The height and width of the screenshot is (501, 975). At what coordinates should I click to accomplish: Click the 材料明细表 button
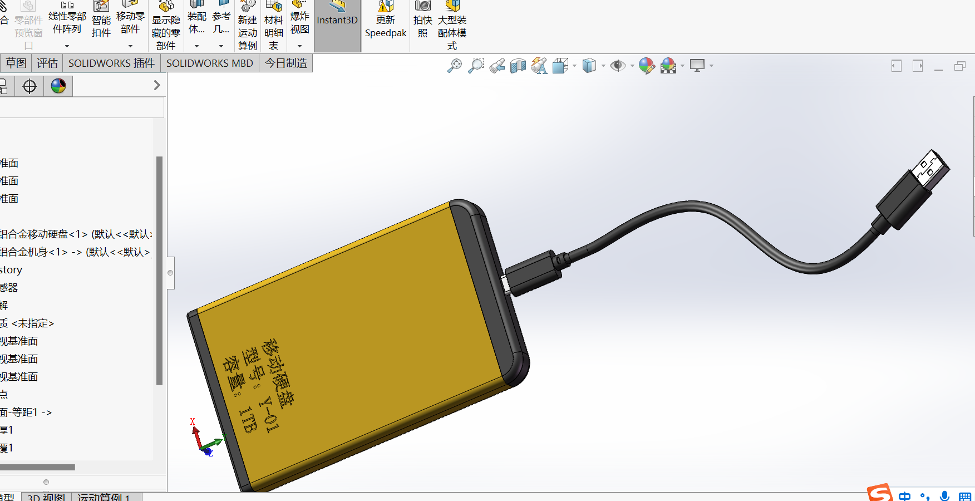273,27
